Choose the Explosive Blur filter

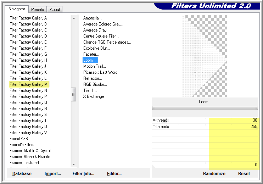[x=96, y=48]
